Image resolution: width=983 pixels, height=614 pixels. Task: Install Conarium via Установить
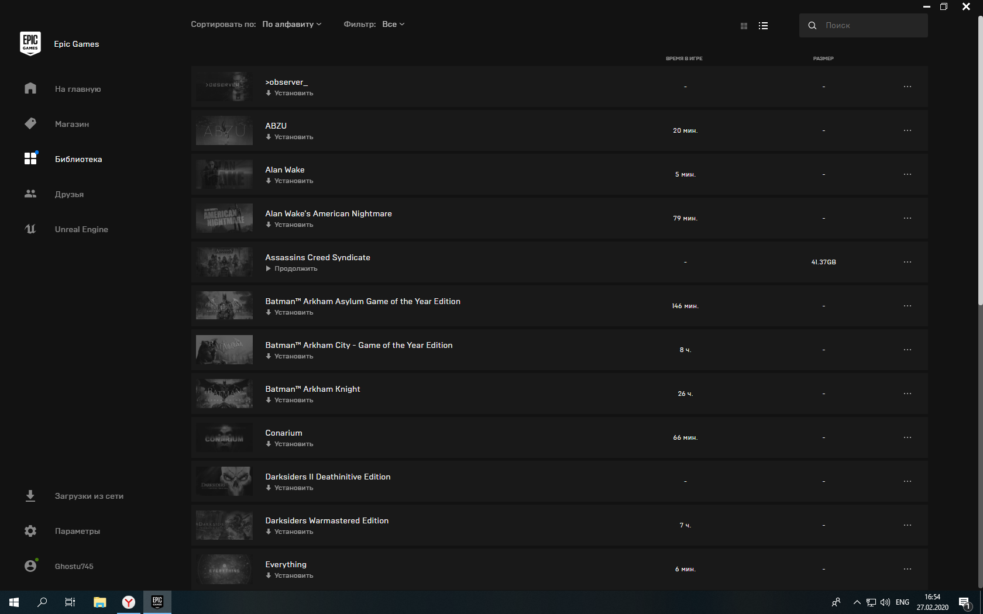(x=290, y=444)
